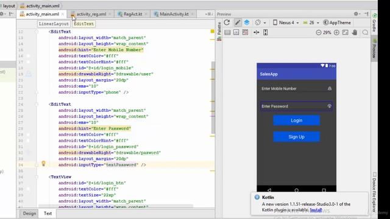This screenshot has height=219, width=390.
Task: Click the Kotlin notification info icon
Action: [x=257, y=197]
